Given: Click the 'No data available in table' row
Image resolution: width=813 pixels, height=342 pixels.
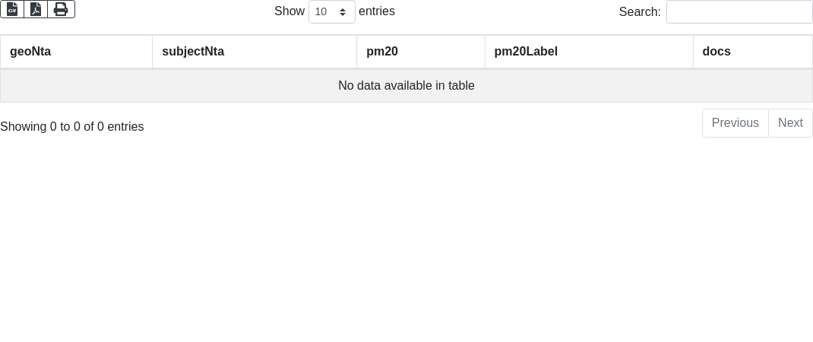Looking at the screenshot, I should (406, 86).
